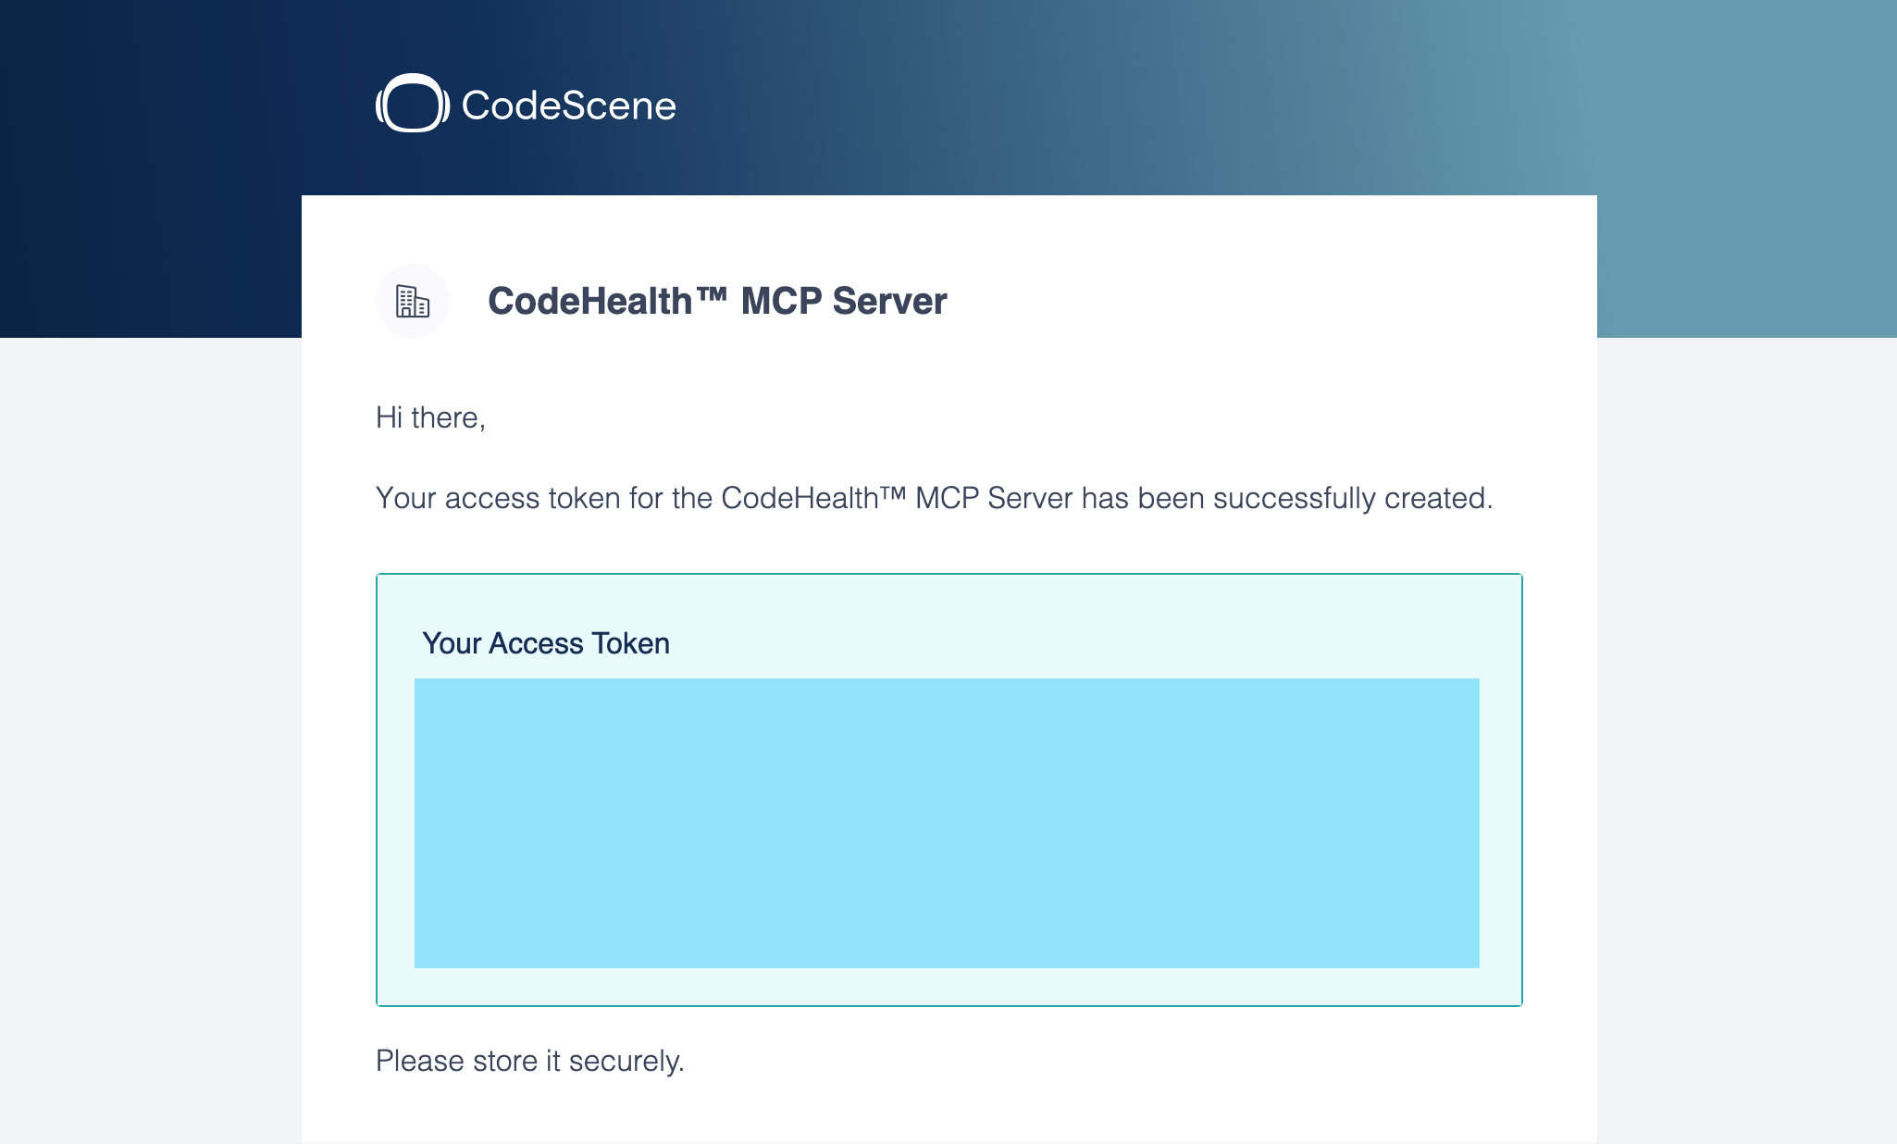The height and width of the screenshot is (1144, 1897).
Task: Select the office building icon
Action: pos(413,301)
